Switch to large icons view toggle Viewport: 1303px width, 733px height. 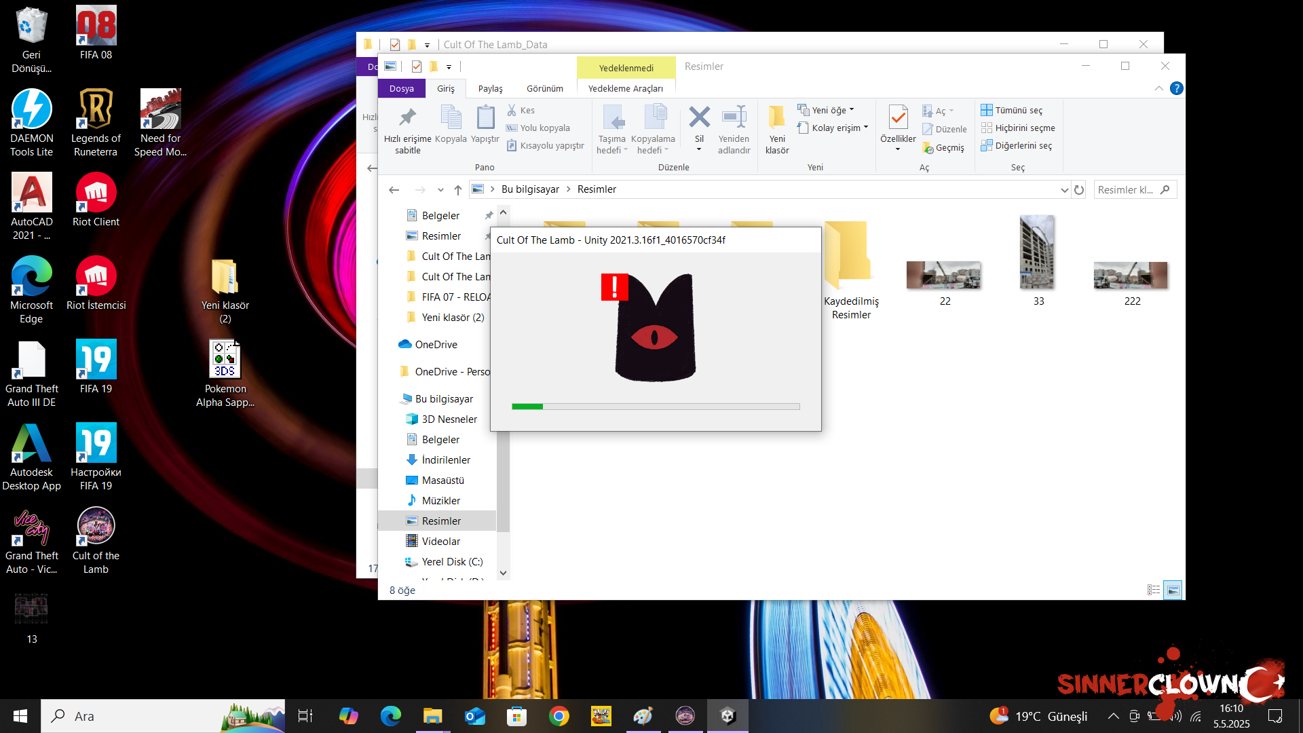1173,590
